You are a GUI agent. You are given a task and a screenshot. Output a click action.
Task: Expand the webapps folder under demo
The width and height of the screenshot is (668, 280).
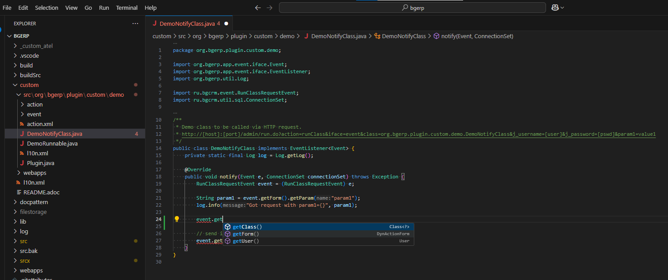(x=35, y=173)
